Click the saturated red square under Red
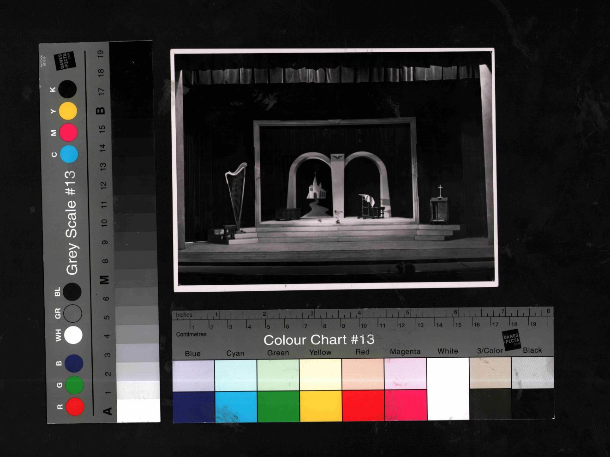 [363, 405]
